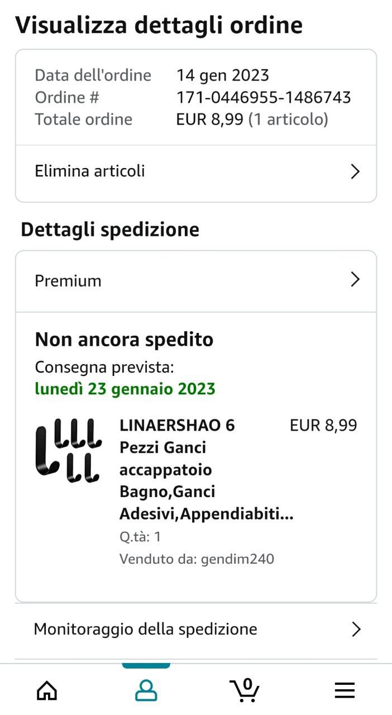Open the hamburger menu icon
Viewport: 392px width, 715px height.
[345, 691]
